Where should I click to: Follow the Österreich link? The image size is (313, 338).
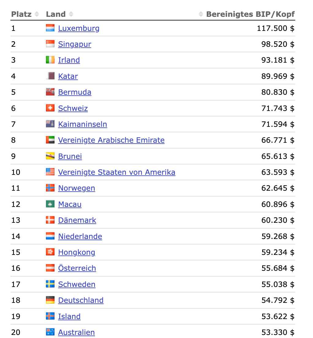click(77, 268)
